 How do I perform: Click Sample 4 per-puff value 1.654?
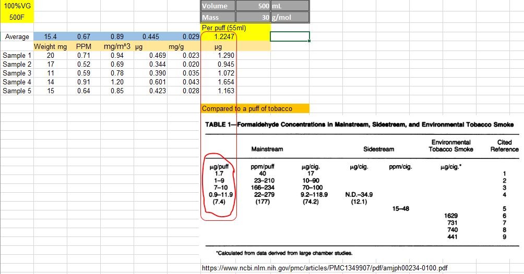tap(218, 82)
